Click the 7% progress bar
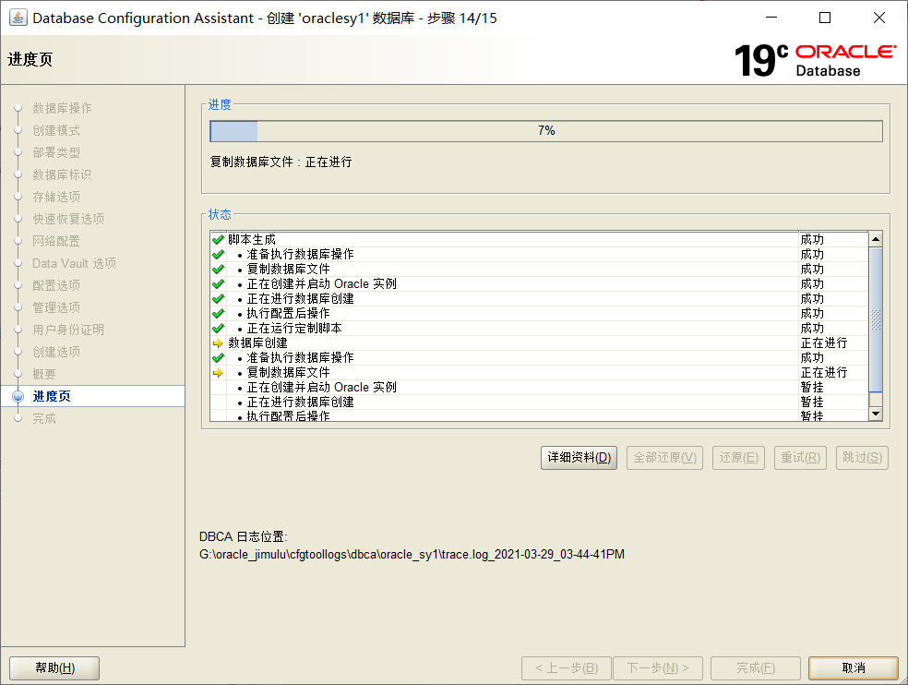The image size is (908, 685). [546, 131]
